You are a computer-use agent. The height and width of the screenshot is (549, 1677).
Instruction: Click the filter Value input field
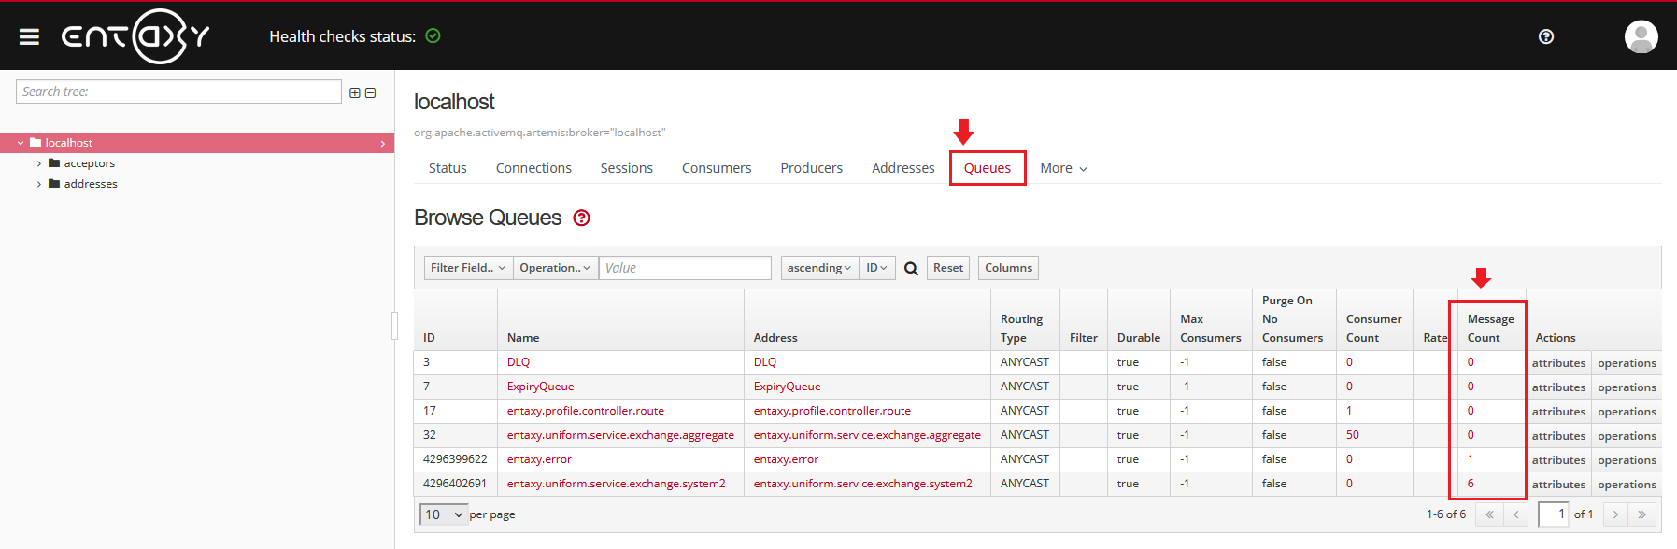685,268
